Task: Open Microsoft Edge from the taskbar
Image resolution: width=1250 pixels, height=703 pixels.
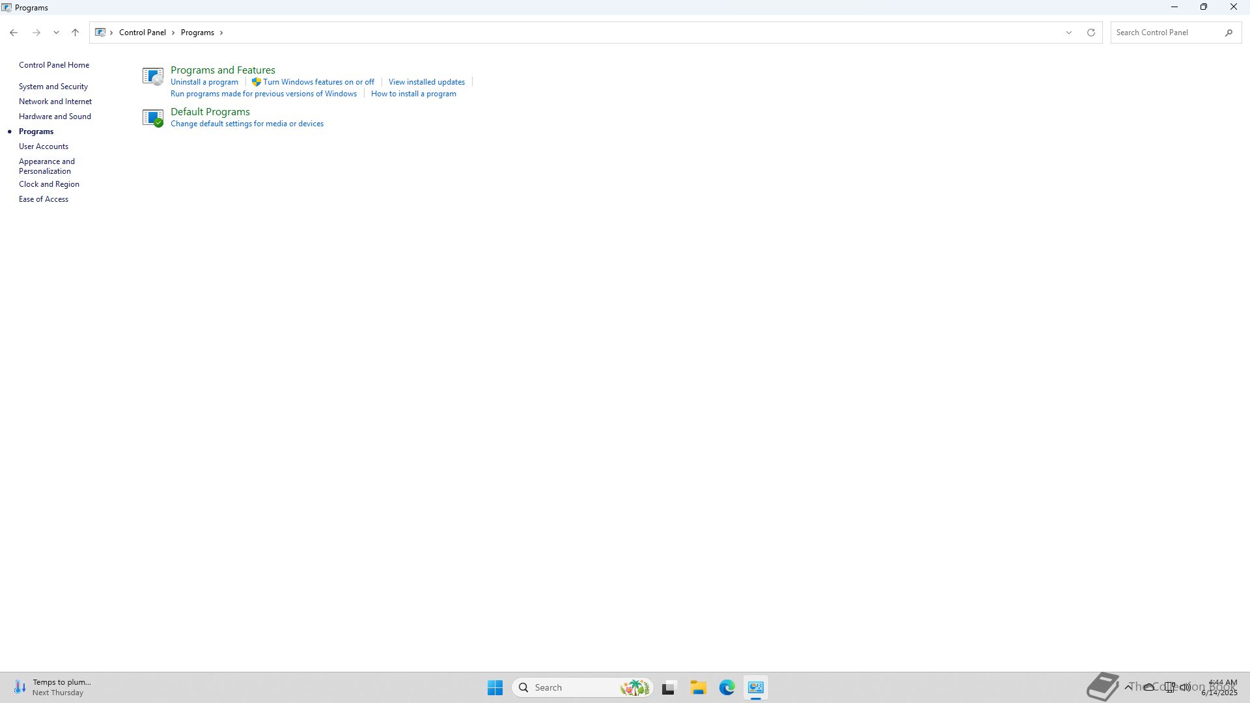Action: point(727,687)
